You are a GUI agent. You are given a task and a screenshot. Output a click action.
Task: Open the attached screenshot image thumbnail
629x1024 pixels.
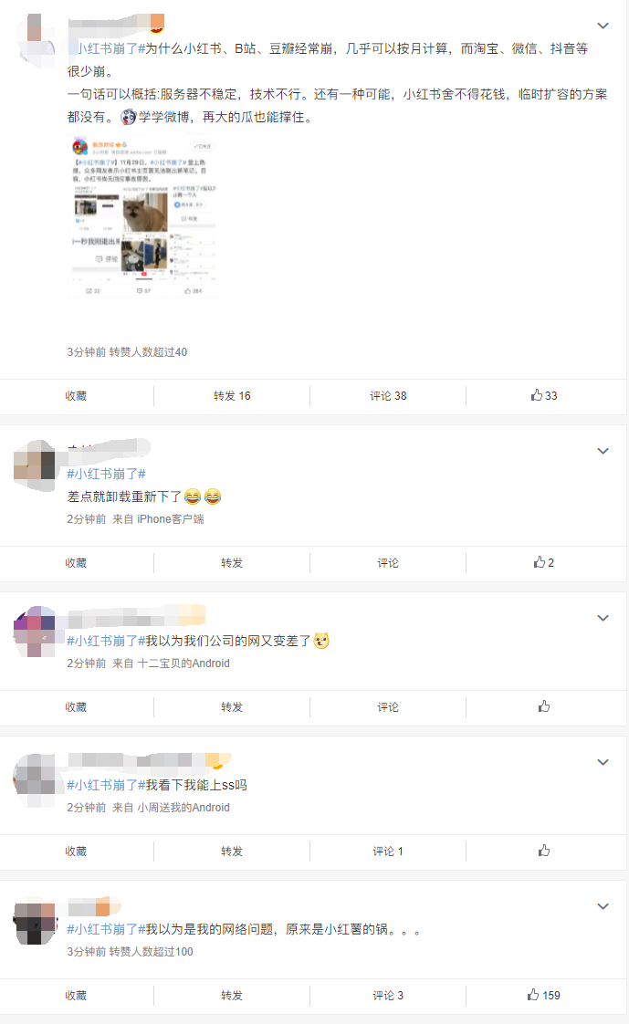coord(143,217)
